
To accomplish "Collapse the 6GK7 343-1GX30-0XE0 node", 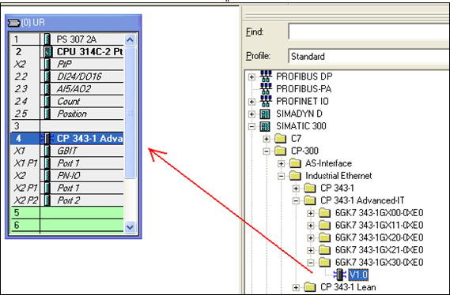I will (x=311, y=263).
